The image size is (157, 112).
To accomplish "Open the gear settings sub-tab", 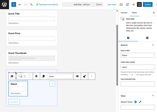I will pyautogui.click(x=128, y=38).
